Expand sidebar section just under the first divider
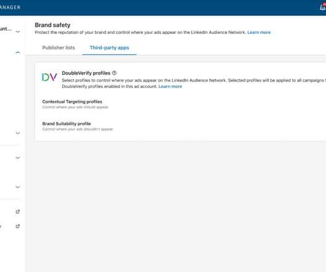The width and height of the screenshot is (326, 272). click(x=18, y=158)
